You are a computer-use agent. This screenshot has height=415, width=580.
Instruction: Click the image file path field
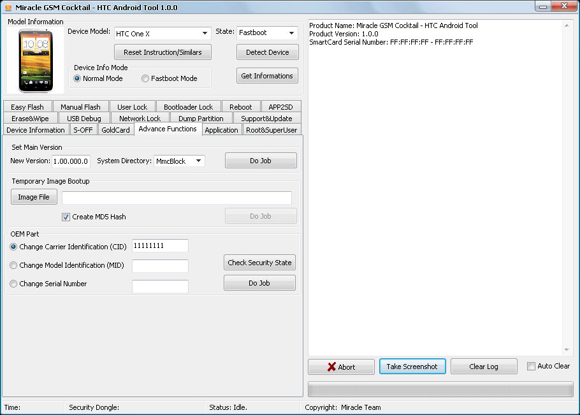(x=177, y=198)
